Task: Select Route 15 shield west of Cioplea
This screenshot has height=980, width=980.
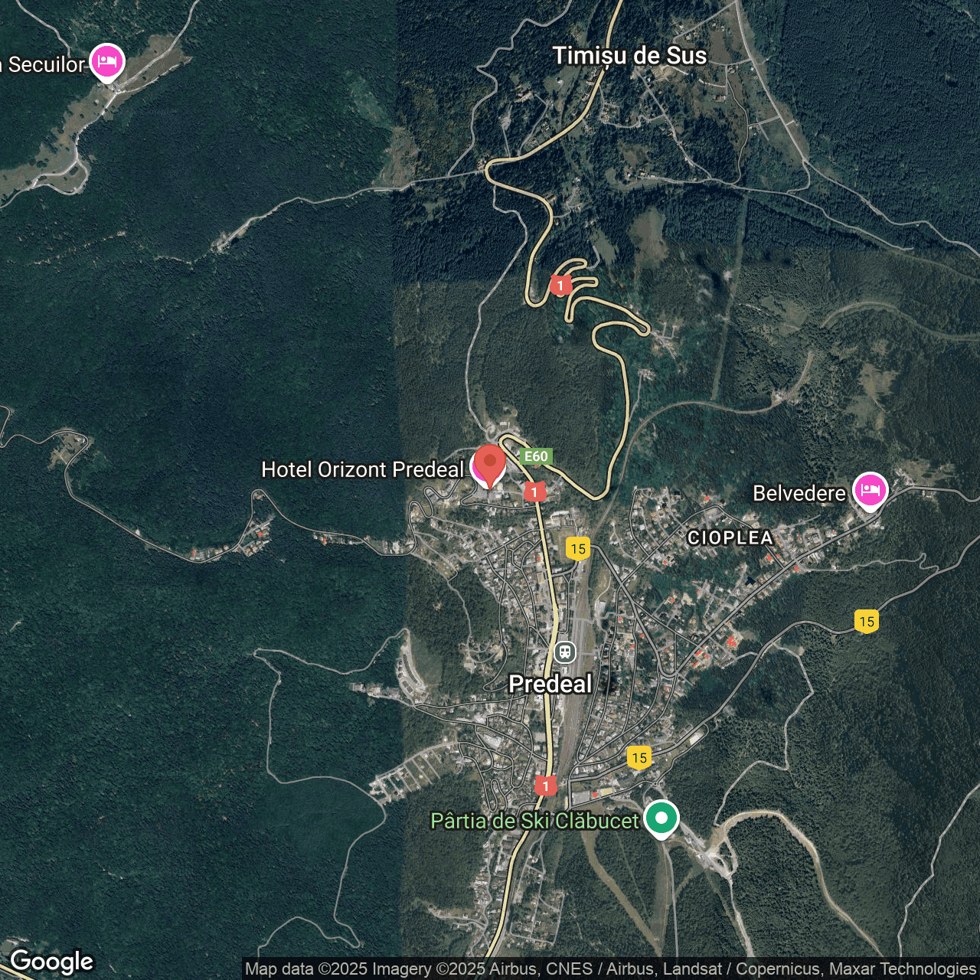Action: coord(578,548)
